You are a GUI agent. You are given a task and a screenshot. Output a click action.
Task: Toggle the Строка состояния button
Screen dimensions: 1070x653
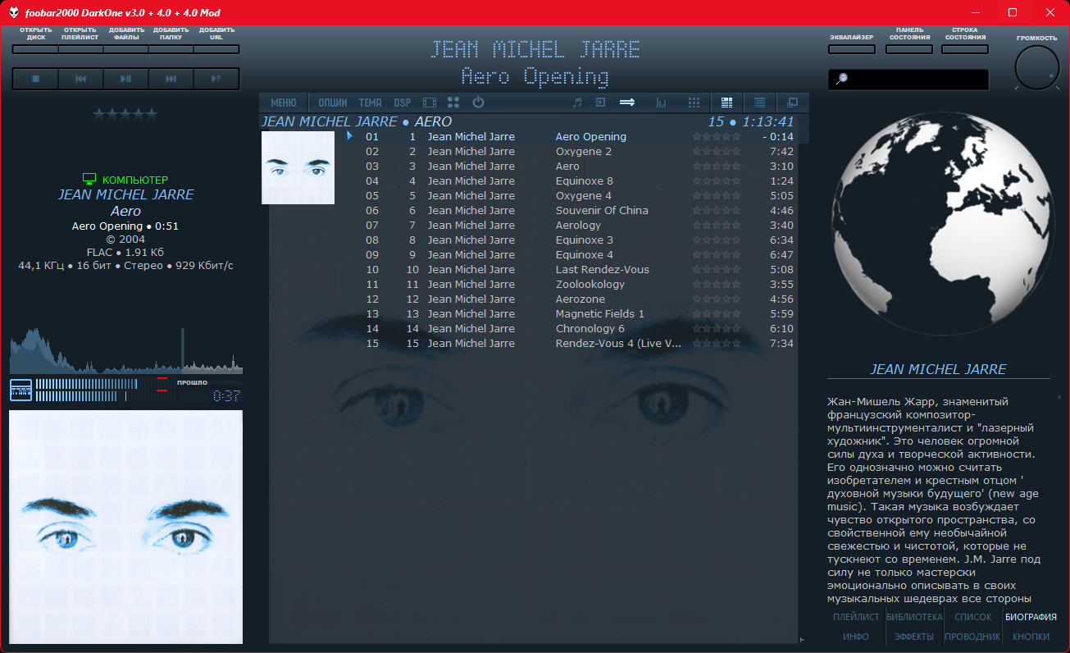point(964,49)
